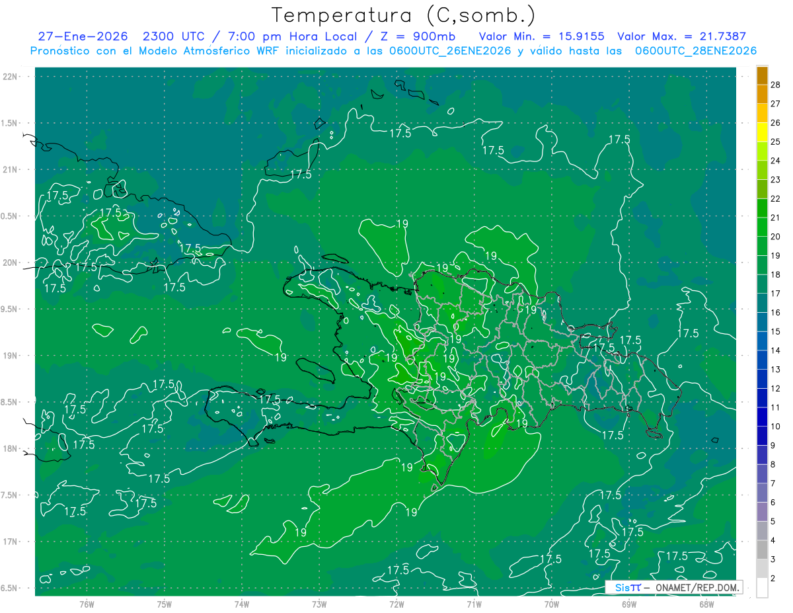Click the 'Valor Max. = 21.7387' value
The image size is (793, 613).
tap(682, 36)
